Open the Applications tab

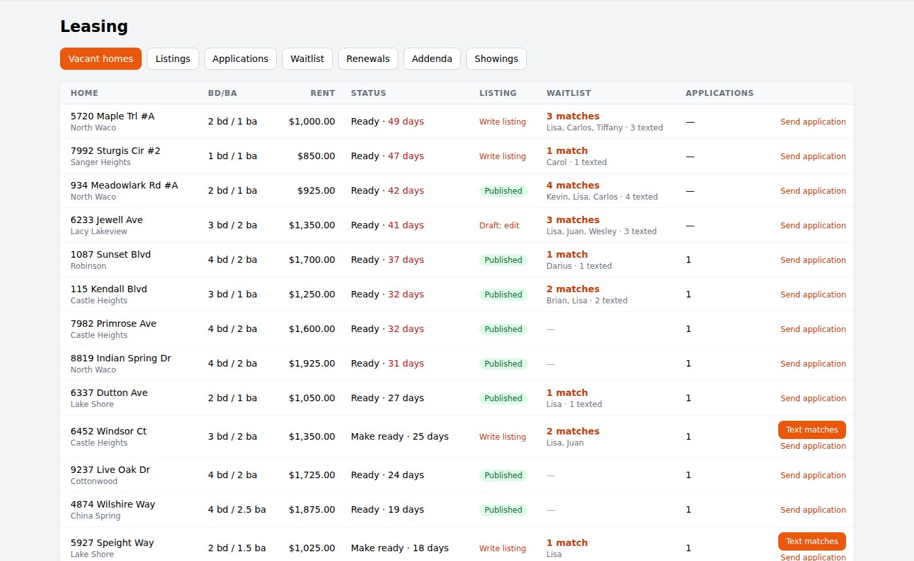240,59
